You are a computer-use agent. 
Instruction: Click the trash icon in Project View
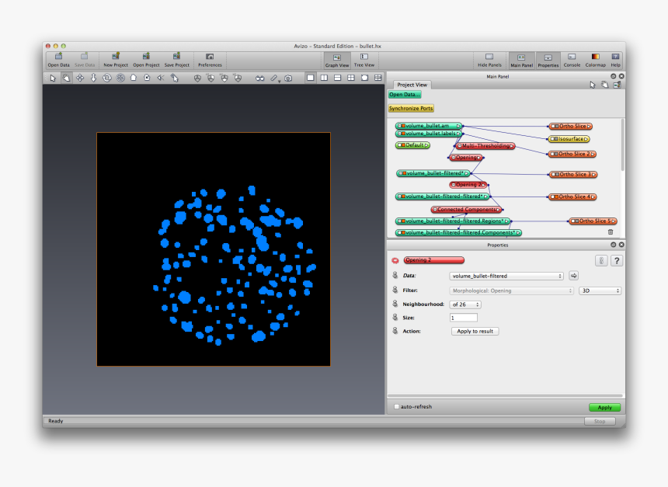tap(611, 231)
